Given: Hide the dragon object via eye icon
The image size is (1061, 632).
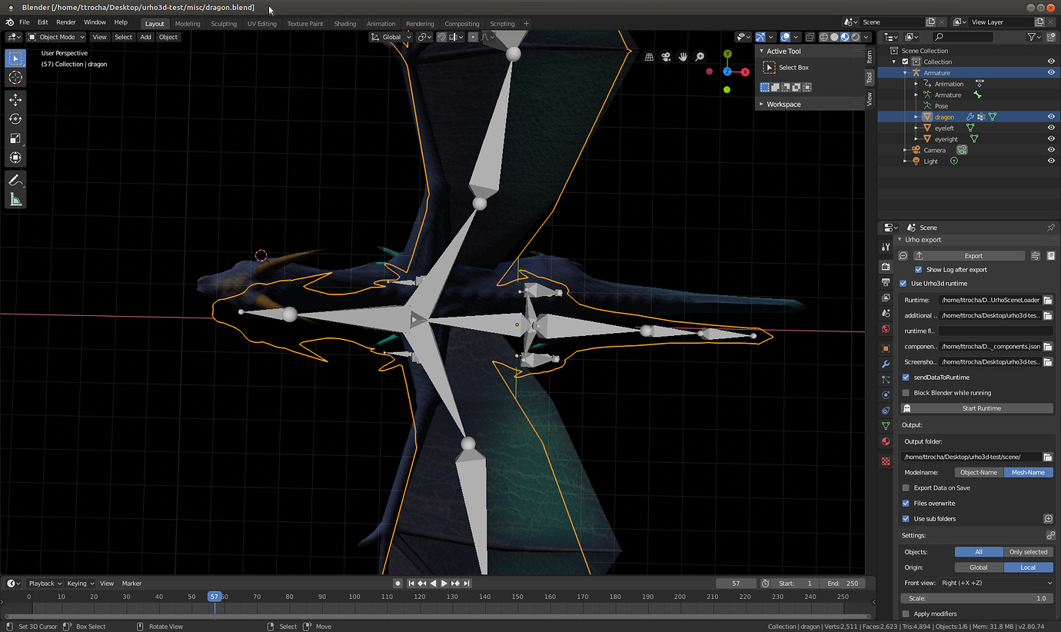Looking at the screenshot, I should click(1051, 117).
